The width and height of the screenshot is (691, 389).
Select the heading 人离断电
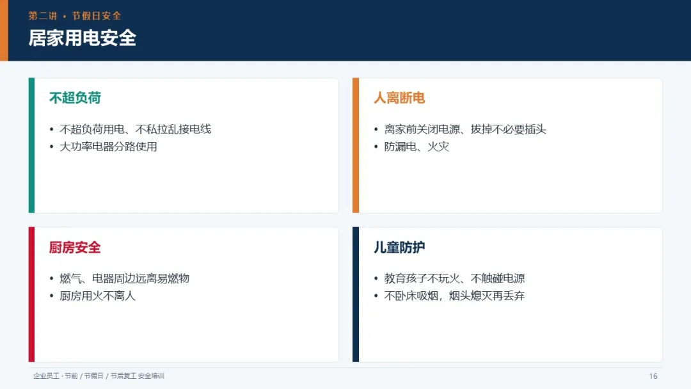[x=399, y=98]
